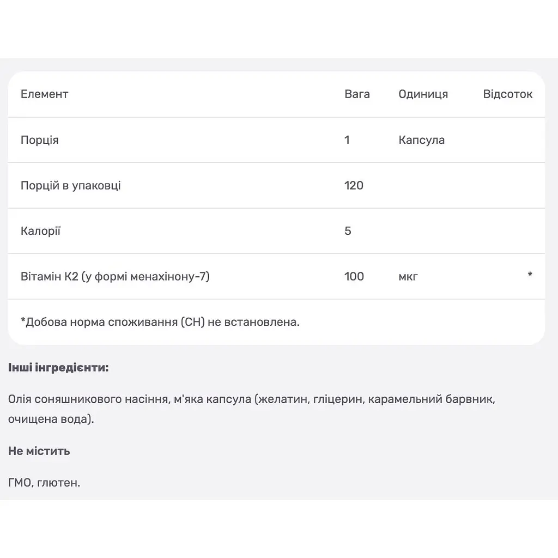This screenshot has height=558, width=558.
Task: Select the 'Порція' row label
Action: (39, 140)
